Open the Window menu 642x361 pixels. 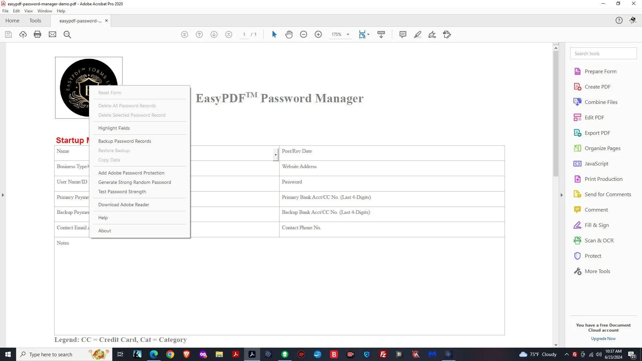pos(45,11)
